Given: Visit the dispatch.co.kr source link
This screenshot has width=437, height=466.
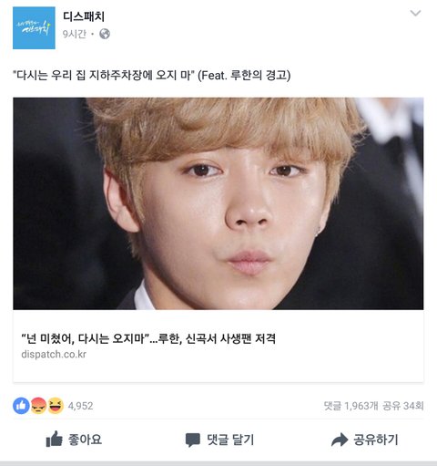Looking at the screenshot, I should (x=54, y=354).
